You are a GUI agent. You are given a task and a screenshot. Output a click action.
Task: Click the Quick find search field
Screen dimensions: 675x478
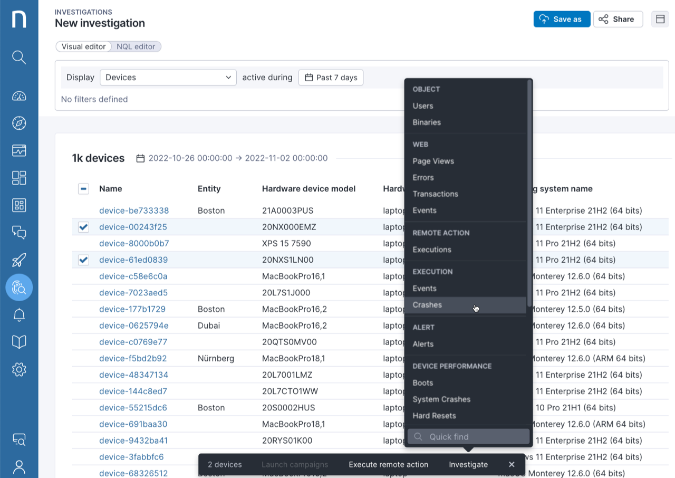(x=468, y=437)
